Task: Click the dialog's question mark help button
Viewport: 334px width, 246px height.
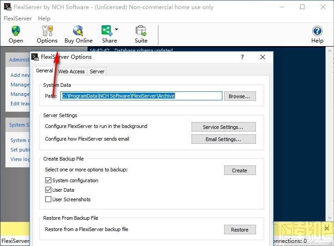Action: pyautogui.click(x=242, y=57)
